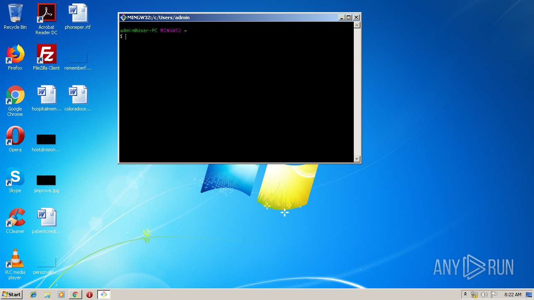534x300 pixels.
Task: Select hostdivision... image file
Action: click(46, 143)
